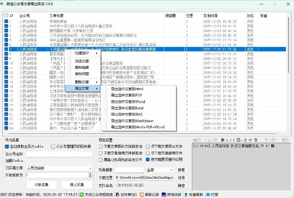This screenshot has height=198, width=294.
Task: Select 导出选中文章到PDF
Action: 139,95
